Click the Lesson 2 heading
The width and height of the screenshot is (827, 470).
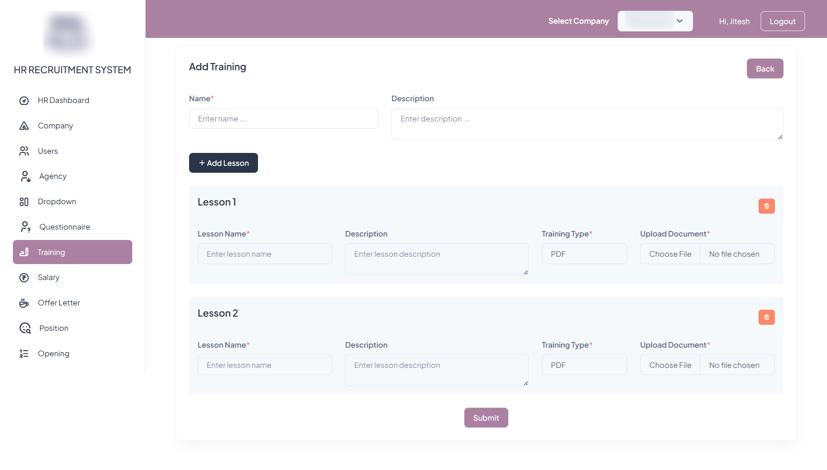[x=218, y=314]
